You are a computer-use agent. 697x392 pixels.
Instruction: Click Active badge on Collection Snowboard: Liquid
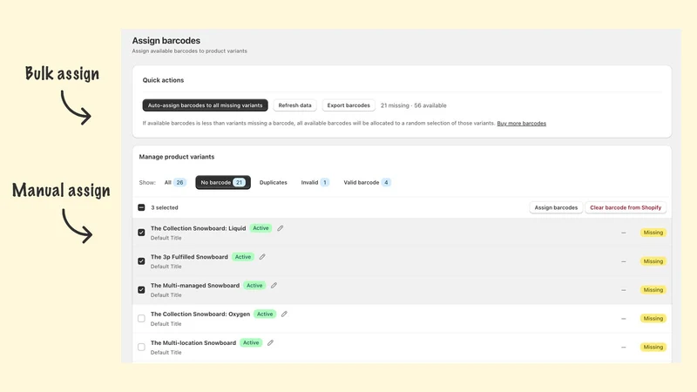pyautogui.click(x=261, y=228)
